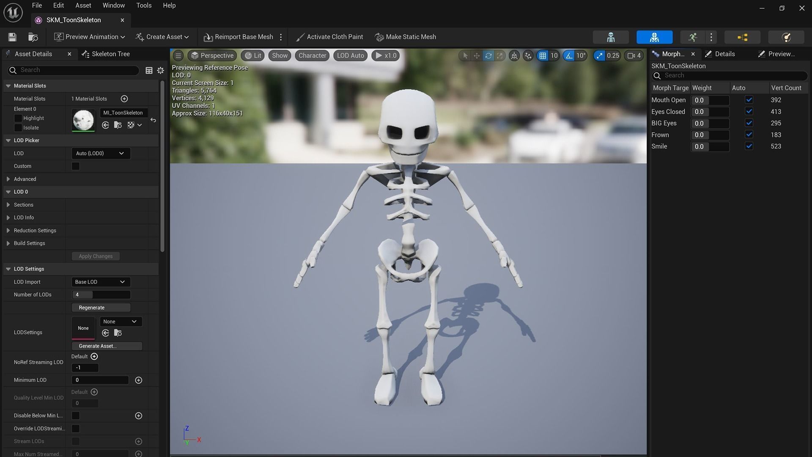This screenshot has height=457, width=812.
Task: Switch to the Details tab
Action: [x=720, y=54]
